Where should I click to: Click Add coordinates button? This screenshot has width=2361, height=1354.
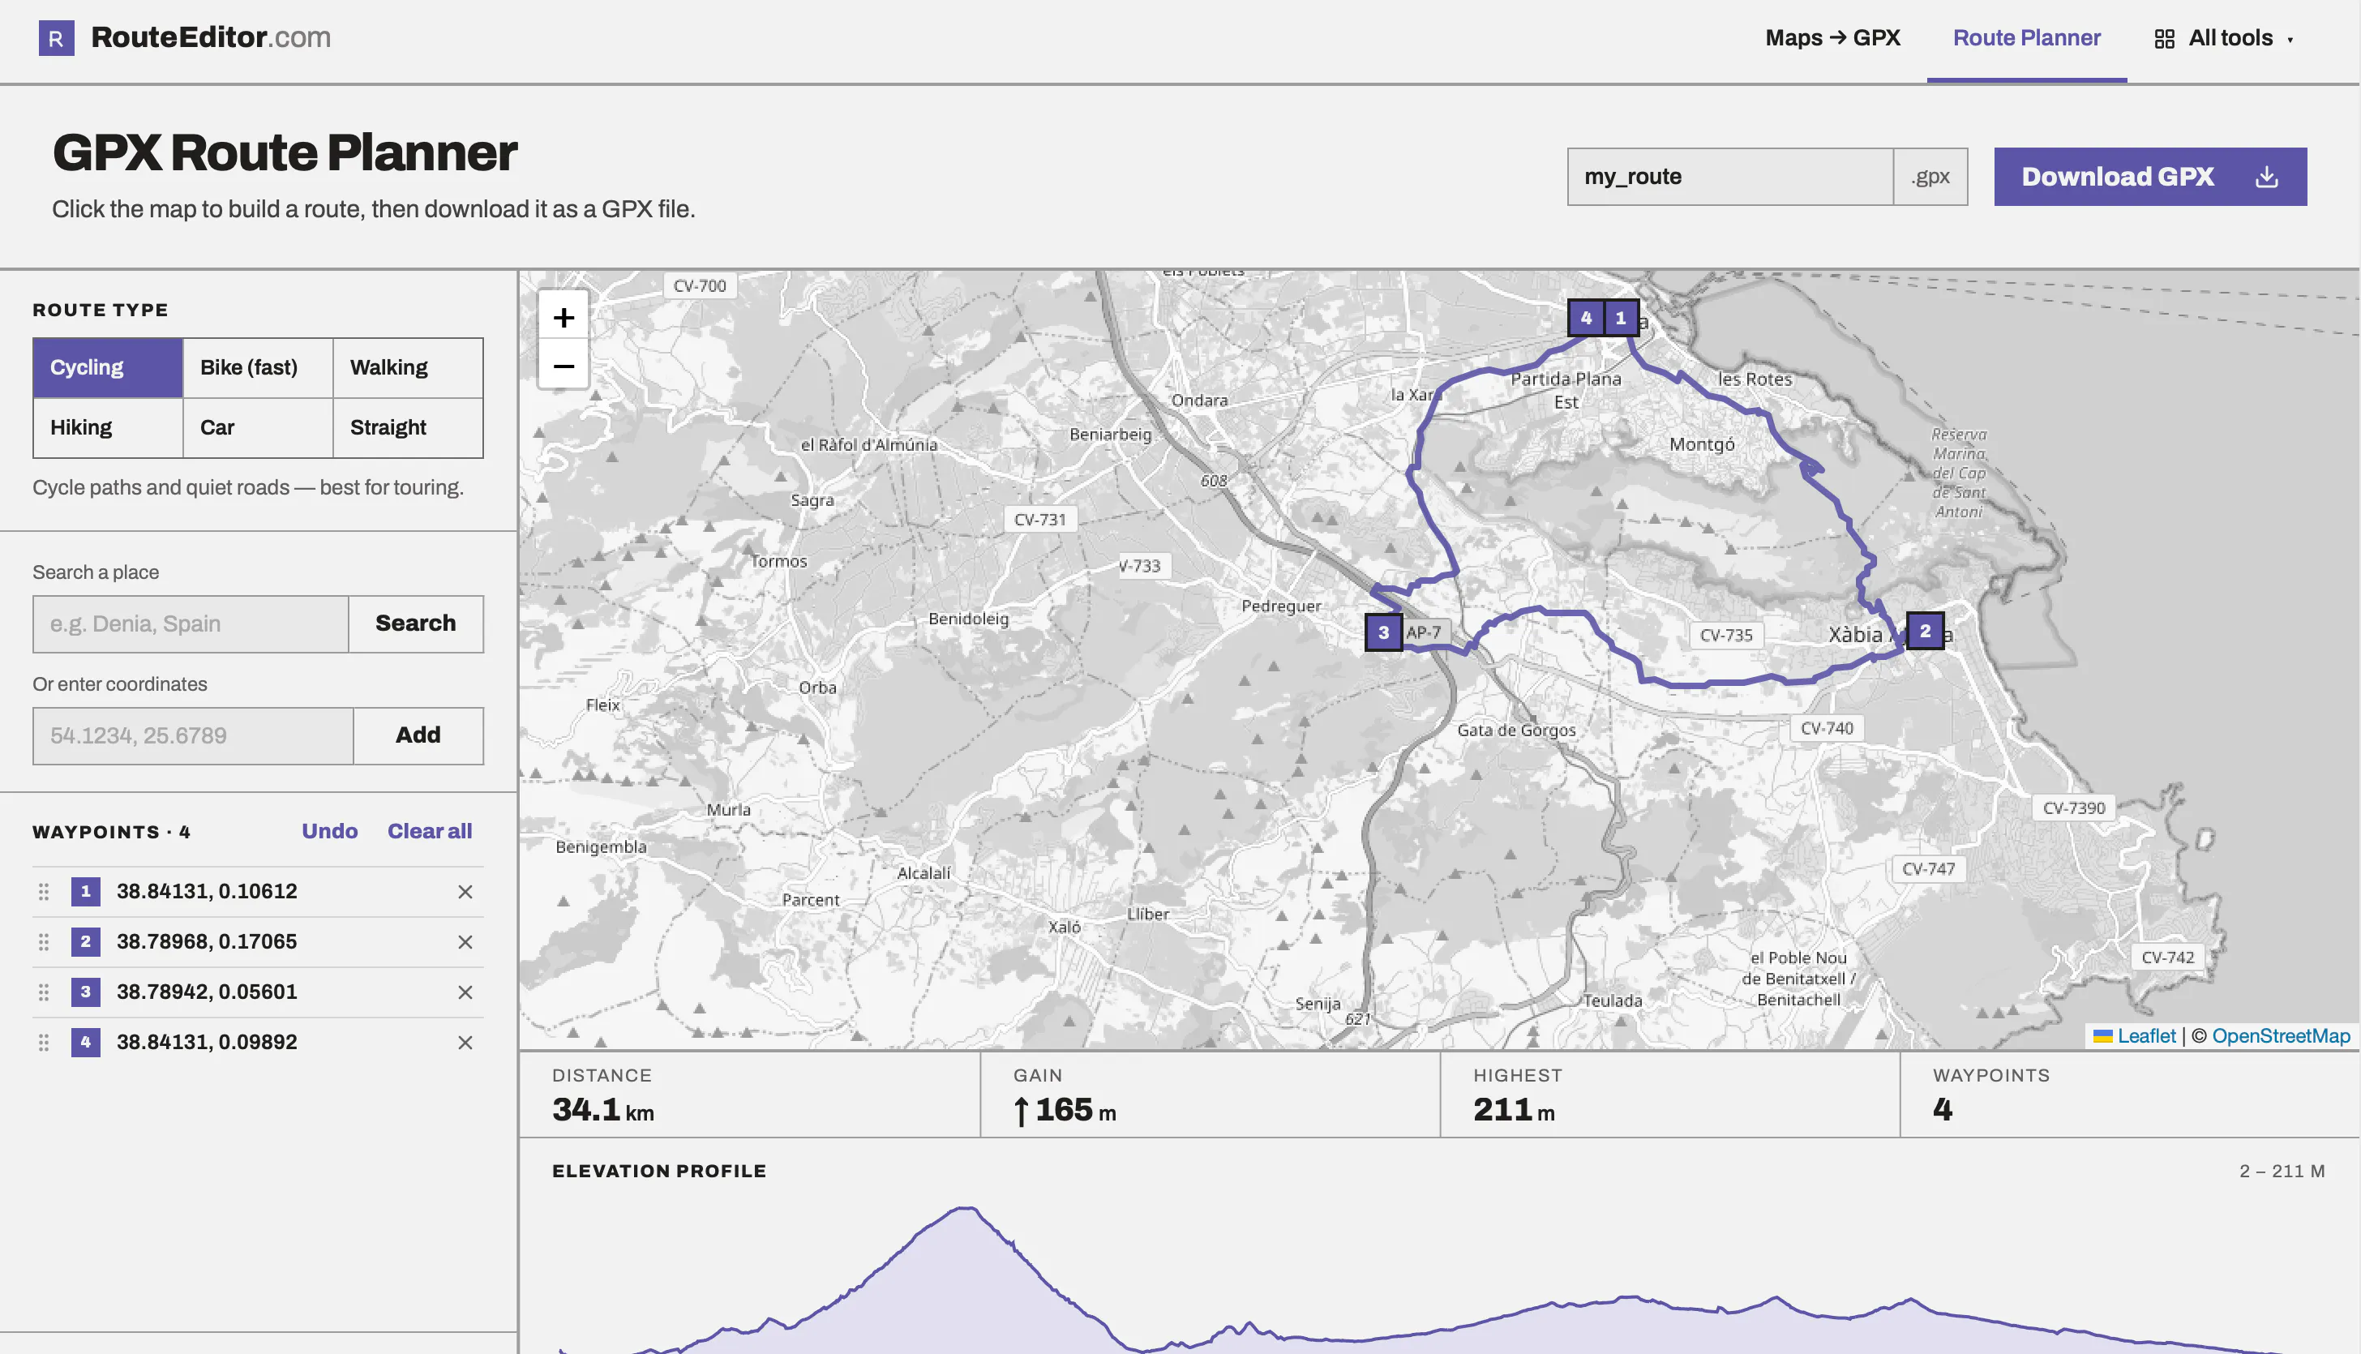point(418,735)
